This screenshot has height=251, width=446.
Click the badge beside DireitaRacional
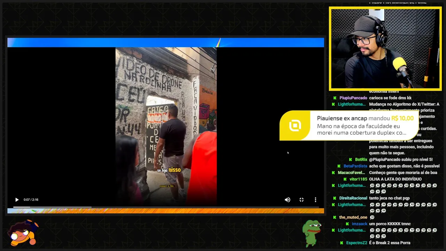click(334, 198)
